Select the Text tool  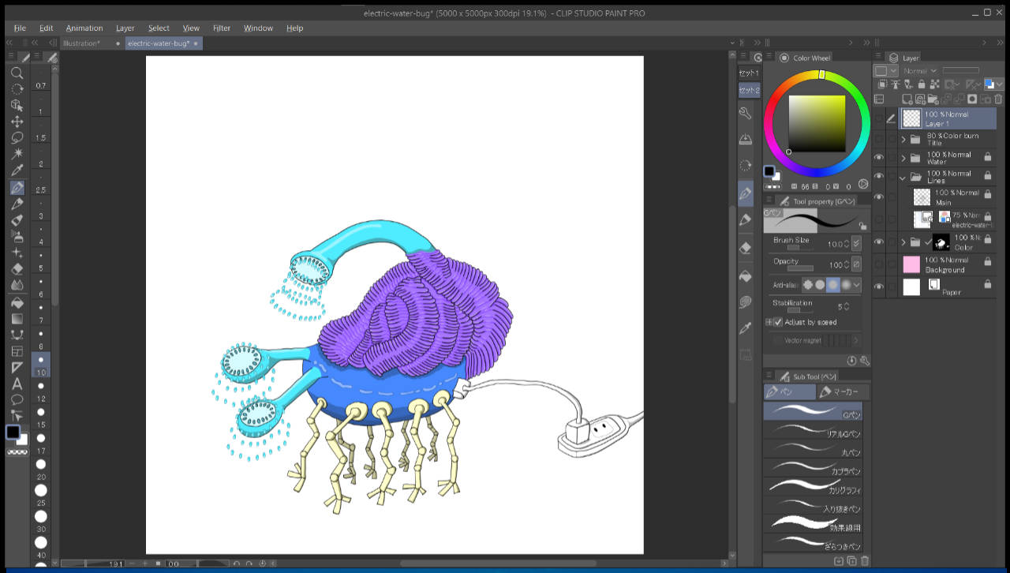[17, 384]
